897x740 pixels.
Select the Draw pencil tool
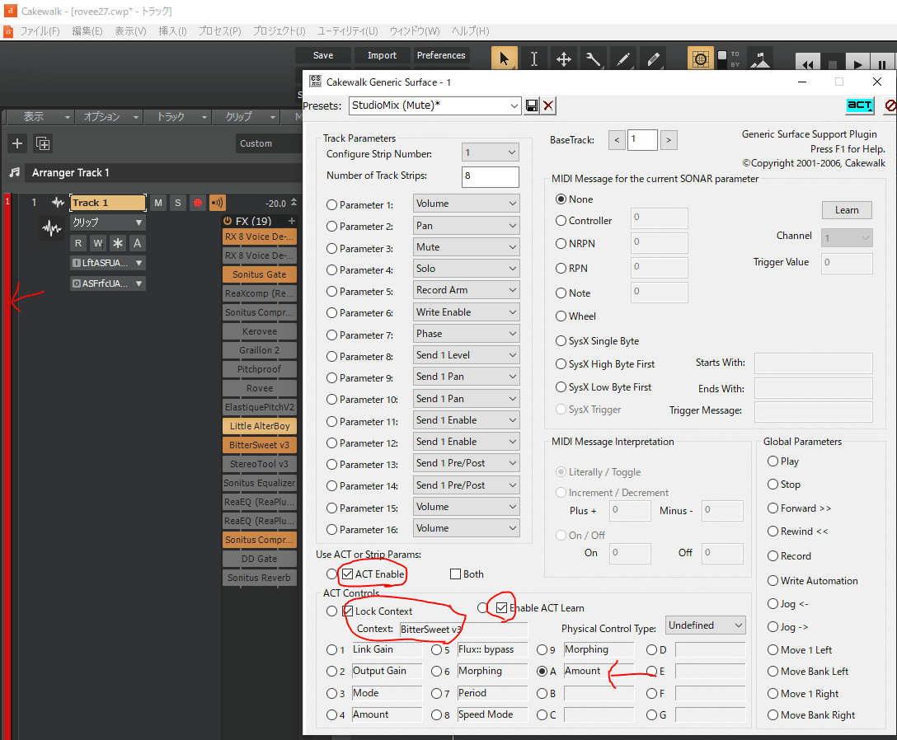(623, 59)
